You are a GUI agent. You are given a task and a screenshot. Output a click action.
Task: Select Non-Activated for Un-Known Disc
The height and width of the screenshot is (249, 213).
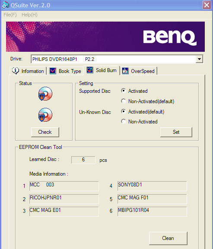[123, 121]
